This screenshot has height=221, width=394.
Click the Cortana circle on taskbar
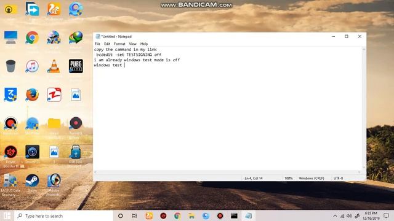coord(121,215)
